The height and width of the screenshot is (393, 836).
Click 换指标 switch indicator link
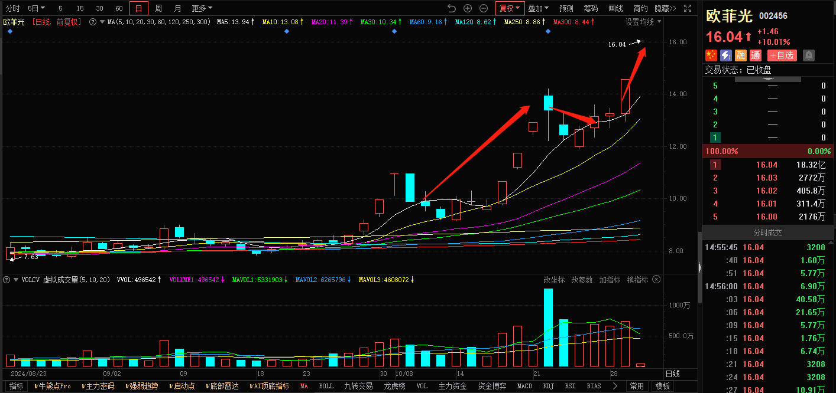(x=637, y=280)
